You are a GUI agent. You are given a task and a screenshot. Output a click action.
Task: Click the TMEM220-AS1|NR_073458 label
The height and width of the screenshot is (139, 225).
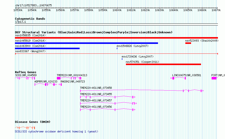(96, 88)
